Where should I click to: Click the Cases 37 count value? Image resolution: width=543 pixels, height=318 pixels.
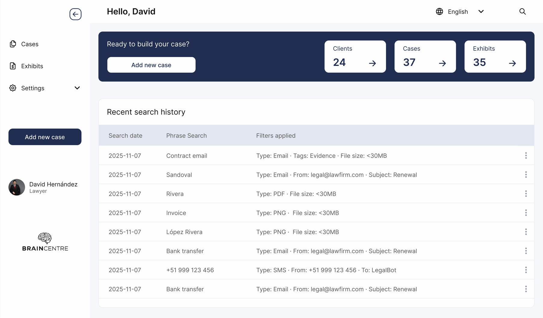pyautogui.click(x=409, y=63)
